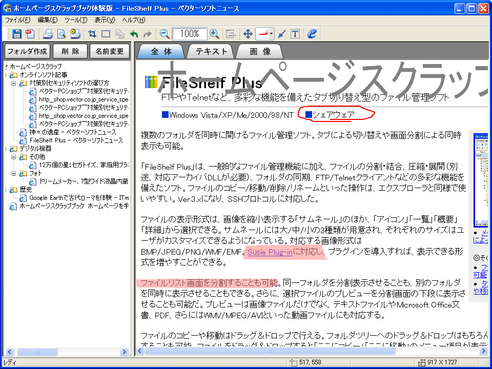Viewport: 492px width, 369px height.
Task: Open the table layout dropdown
Action: [231, 34]
